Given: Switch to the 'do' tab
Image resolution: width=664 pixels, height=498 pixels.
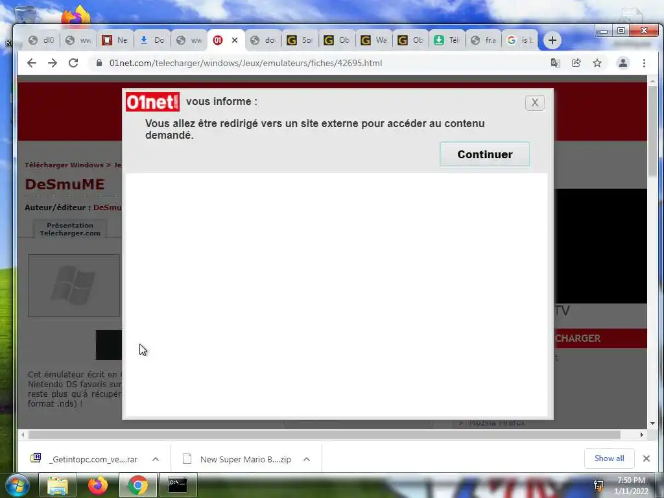Looking at the screenshot, I should (263, 40).
